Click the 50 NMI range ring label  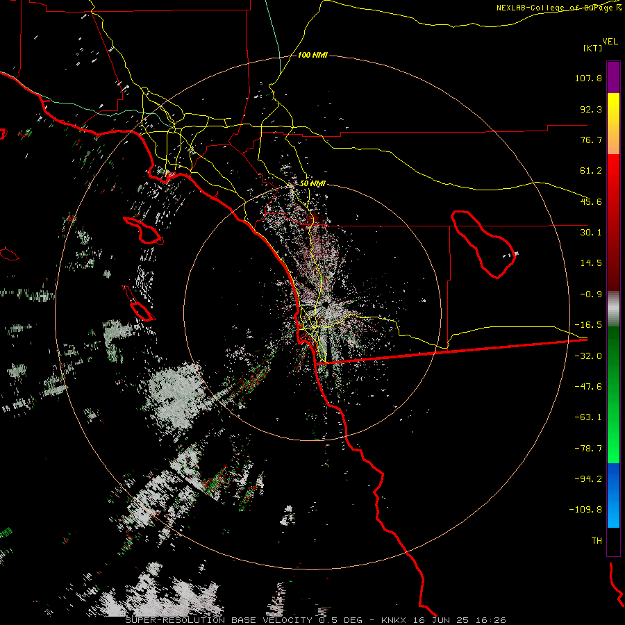[x=312, y=183]
